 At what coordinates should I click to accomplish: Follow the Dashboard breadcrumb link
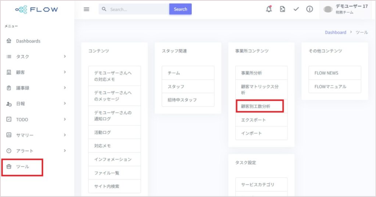click(x=336, y=32)
